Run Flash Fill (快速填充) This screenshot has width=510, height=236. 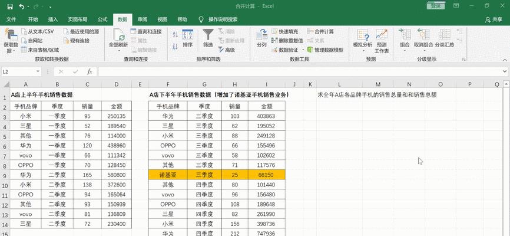point(285,32)
